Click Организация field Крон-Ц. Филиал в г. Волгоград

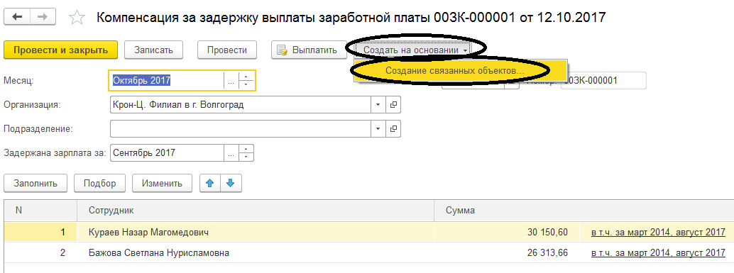coord(241,105)
